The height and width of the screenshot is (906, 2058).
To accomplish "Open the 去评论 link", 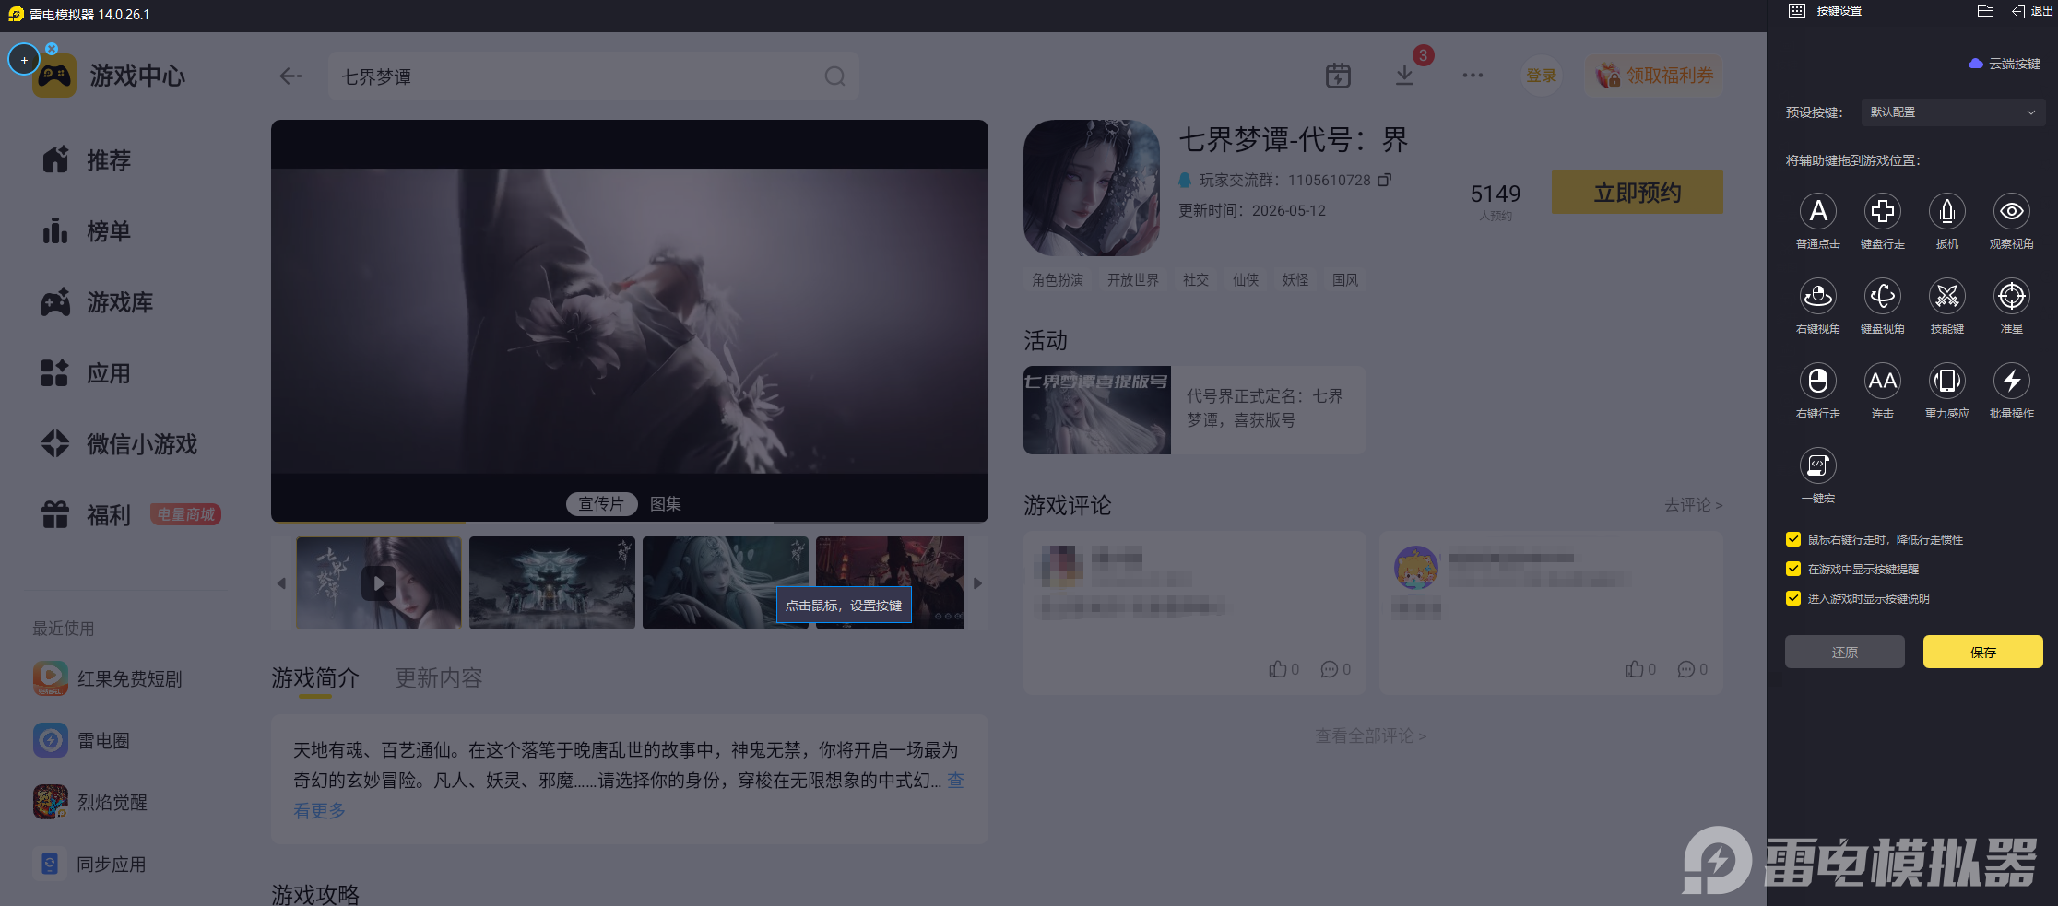I will point(1693,505).
